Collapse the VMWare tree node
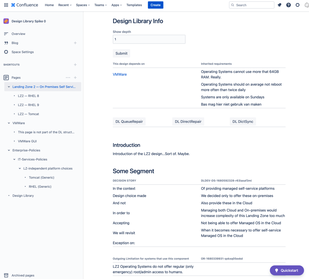Image resolution: width=309 pixels, height=279 pixels. click(9, 123)
